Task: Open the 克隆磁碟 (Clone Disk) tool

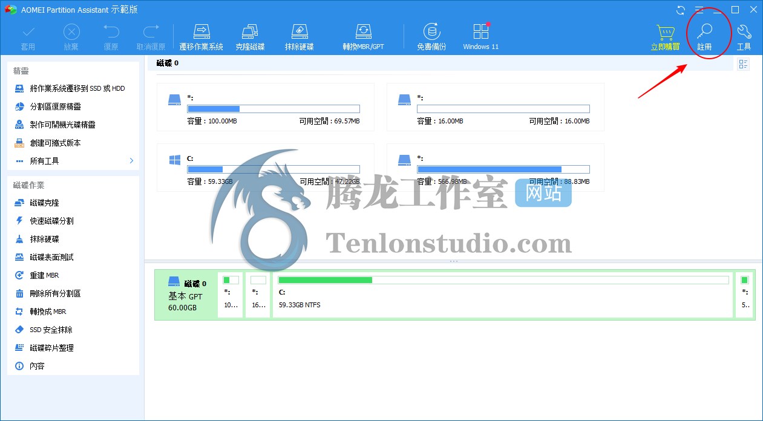Action: 250,38
